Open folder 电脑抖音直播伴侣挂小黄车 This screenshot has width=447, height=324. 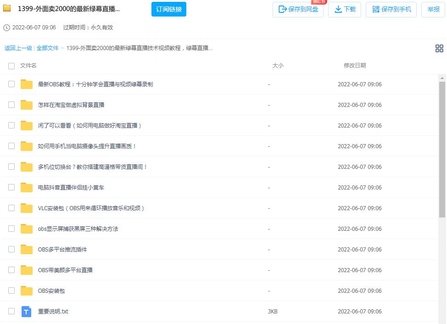[71, 188]
